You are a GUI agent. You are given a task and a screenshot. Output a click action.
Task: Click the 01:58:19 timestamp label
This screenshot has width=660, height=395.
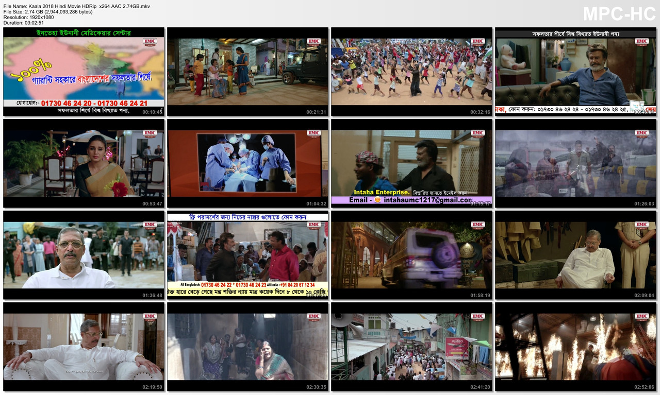[480, 296]
